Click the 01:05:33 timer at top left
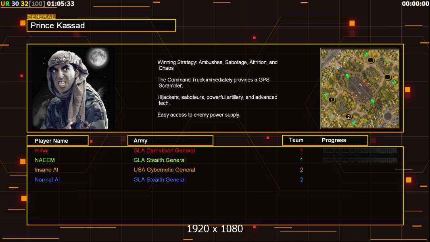This screenshot has width=430, height=242. [61, 4]
